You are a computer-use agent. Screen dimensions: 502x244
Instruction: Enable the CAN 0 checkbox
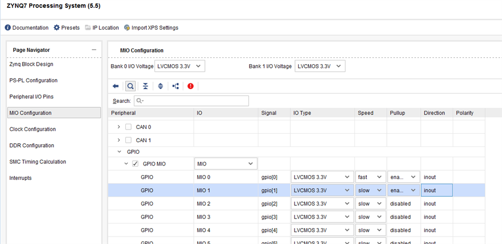(128, 127)
